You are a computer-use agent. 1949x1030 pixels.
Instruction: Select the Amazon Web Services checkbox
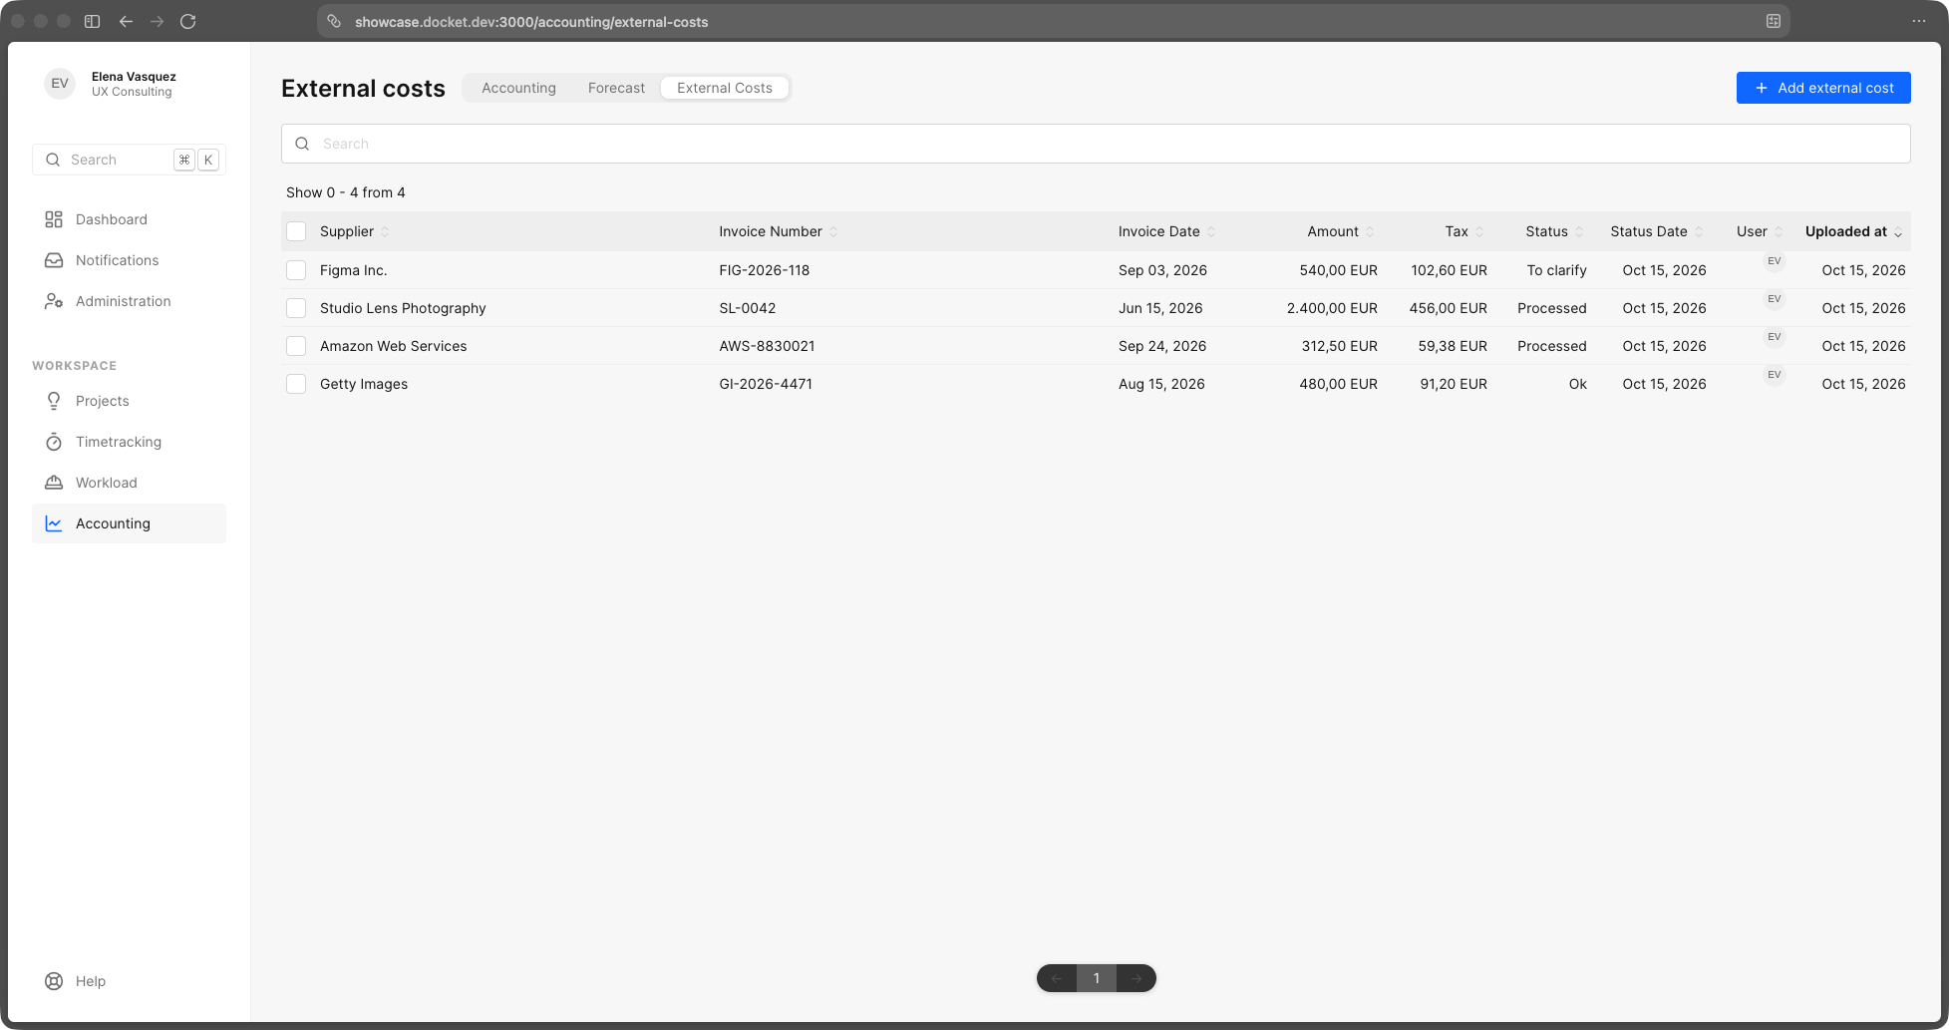[x=296, y=346]
